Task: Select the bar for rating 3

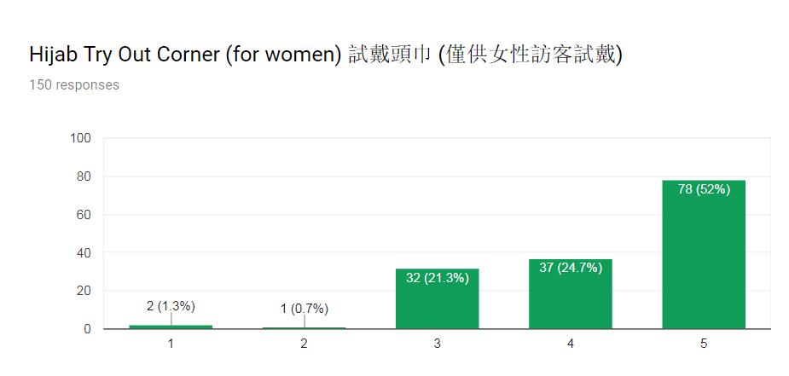Action: pos(438,298)
